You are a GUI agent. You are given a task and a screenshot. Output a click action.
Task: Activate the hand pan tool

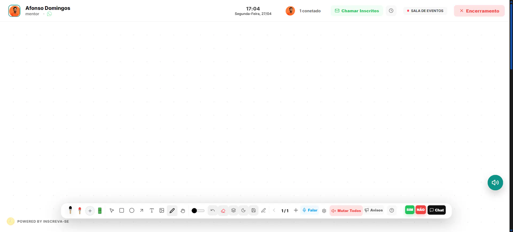183,211
